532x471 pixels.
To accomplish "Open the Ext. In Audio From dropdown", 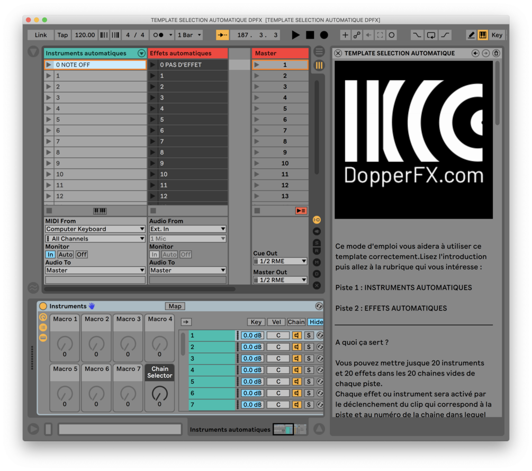I will 188,229.
